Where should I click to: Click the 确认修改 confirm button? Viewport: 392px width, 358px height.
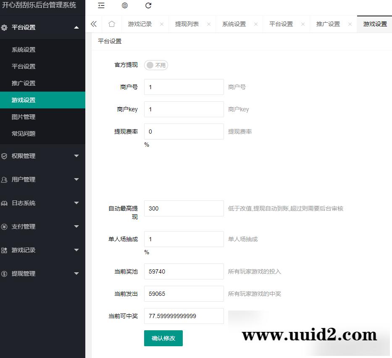163,338
